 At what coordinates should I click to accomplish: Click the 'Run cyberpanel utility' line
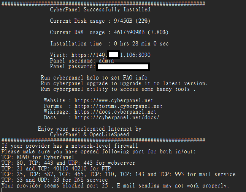[118, 89]
